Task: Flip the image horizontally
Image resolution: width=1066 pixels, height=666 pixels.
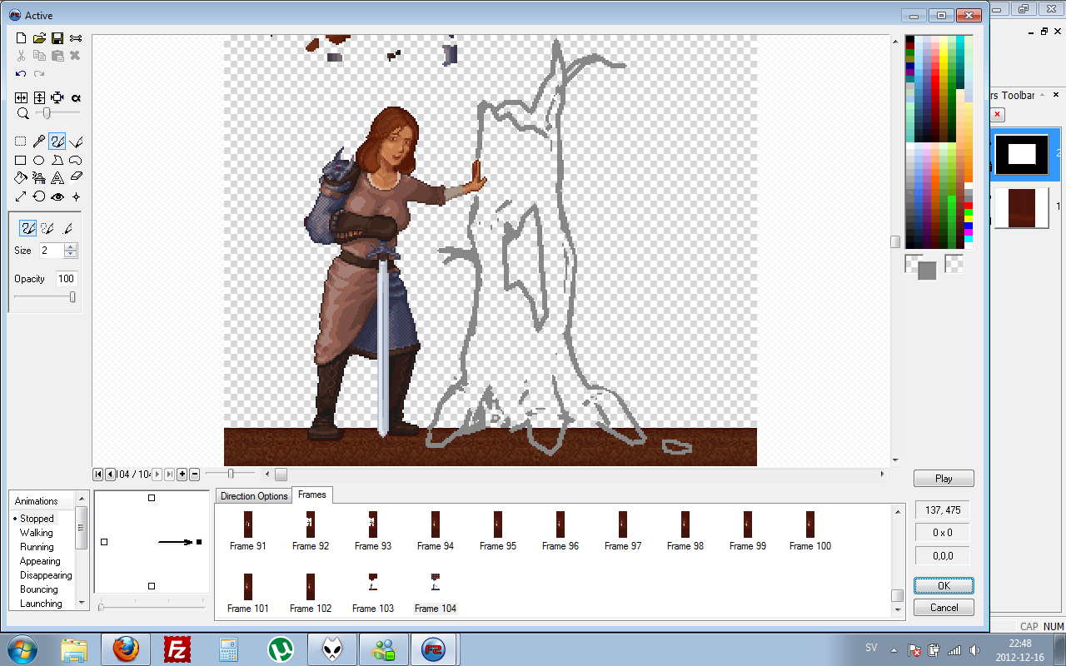Action: (x=22, y=97)
